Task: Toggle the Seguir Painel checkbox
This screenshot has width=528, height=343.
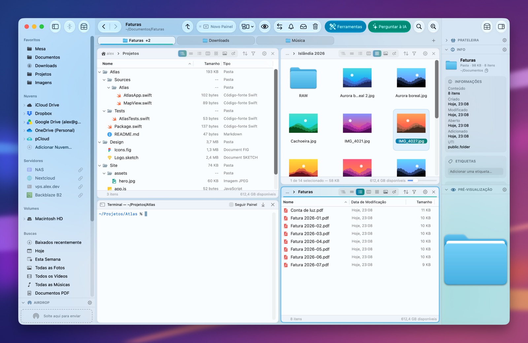Action: (231, 205)
